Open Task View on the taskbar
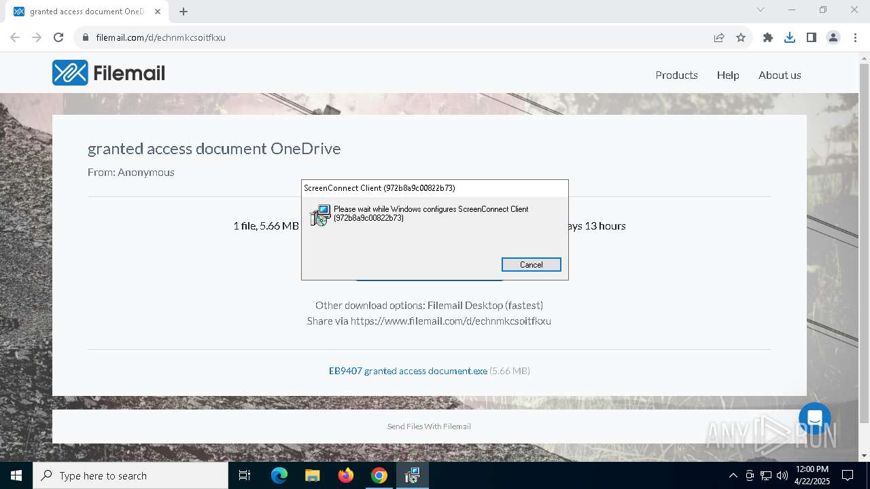Screen dimensions: 870x489 pyautogui.click(x=245, y=475)
